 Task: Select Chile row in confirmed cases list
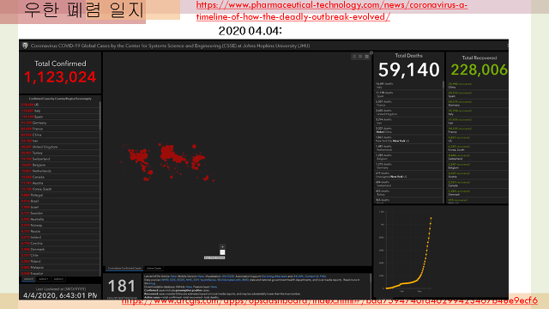[x=60, y=256]
